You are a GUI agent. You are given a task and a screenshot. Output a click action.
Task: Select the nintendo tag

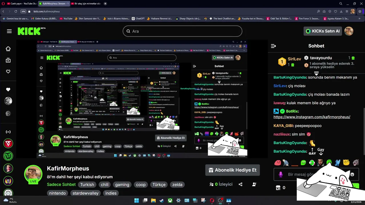click(x=57, y=193)
